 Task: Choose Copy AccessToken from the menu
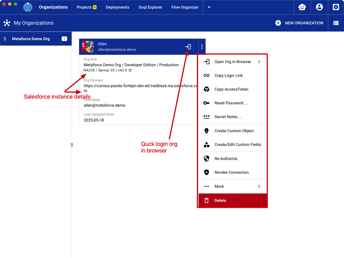233,89
